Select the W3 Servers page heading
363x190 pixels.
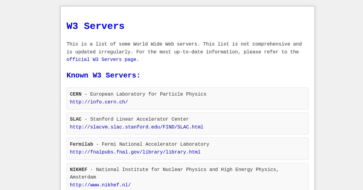coord(96,26)
